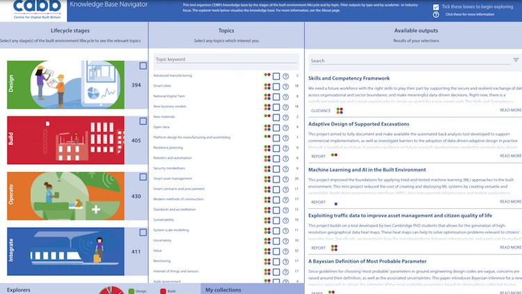Click the help icon for Advanced manufacturing

tap(285, 76)
